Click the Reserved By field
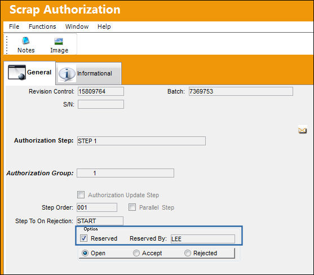The image size is (314, 275). pyautogui.click(x=203, y=239)
